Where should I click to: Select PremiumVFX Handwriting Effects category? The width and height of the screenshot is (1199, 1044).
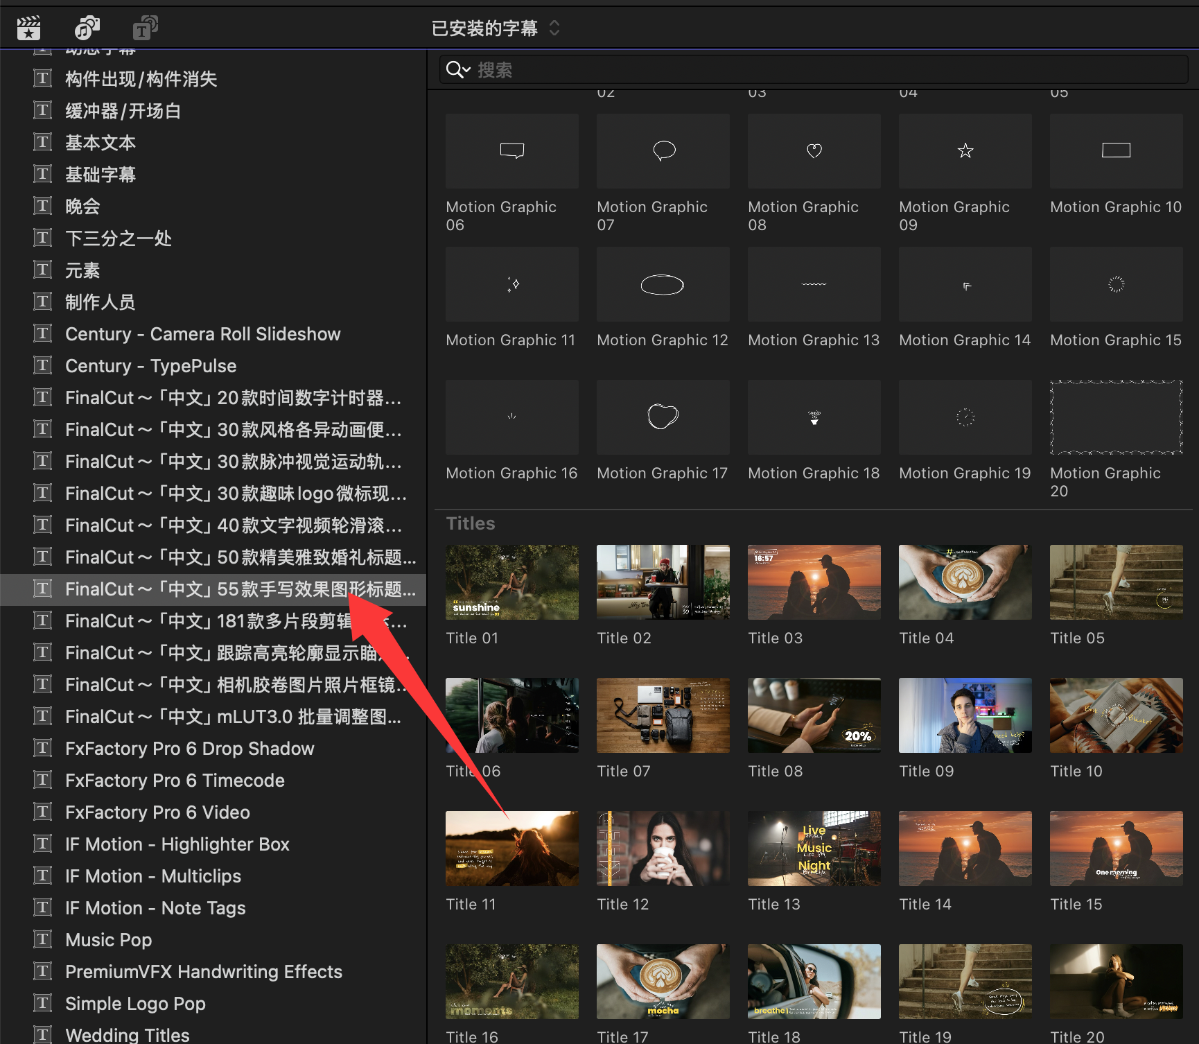point(203,972)
